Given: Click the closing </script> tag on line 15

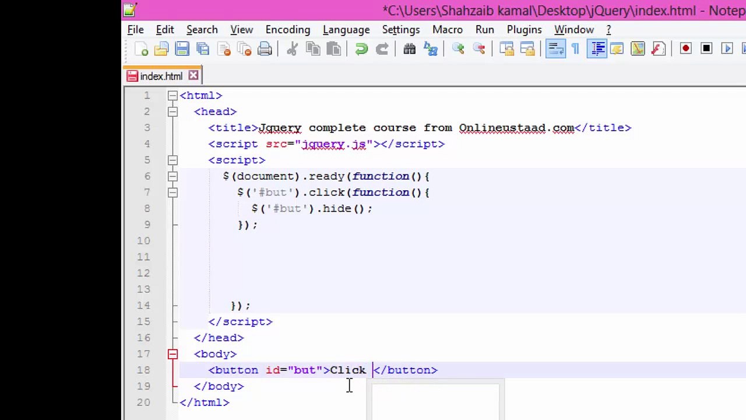Looking at the screenshot, I should (x=241, y=321).
